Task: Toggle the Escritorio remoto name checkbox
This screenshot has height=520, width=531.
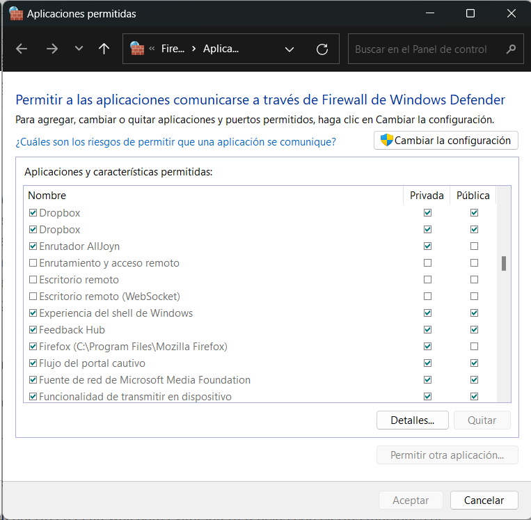Action: [x=33, y=280]
